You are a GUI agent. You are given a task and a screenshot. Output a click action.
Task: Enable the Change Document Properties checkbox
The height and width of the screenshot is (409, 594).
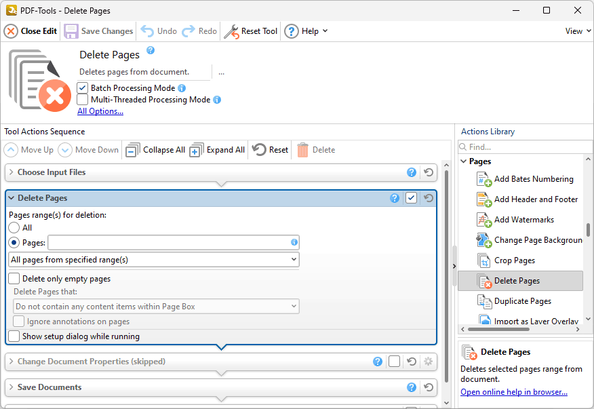click(395, 362)
